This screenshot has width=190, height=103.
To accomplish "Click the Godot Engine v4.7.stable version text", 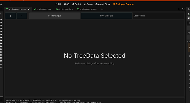I will pyautogui.click(x=29, y=101).
